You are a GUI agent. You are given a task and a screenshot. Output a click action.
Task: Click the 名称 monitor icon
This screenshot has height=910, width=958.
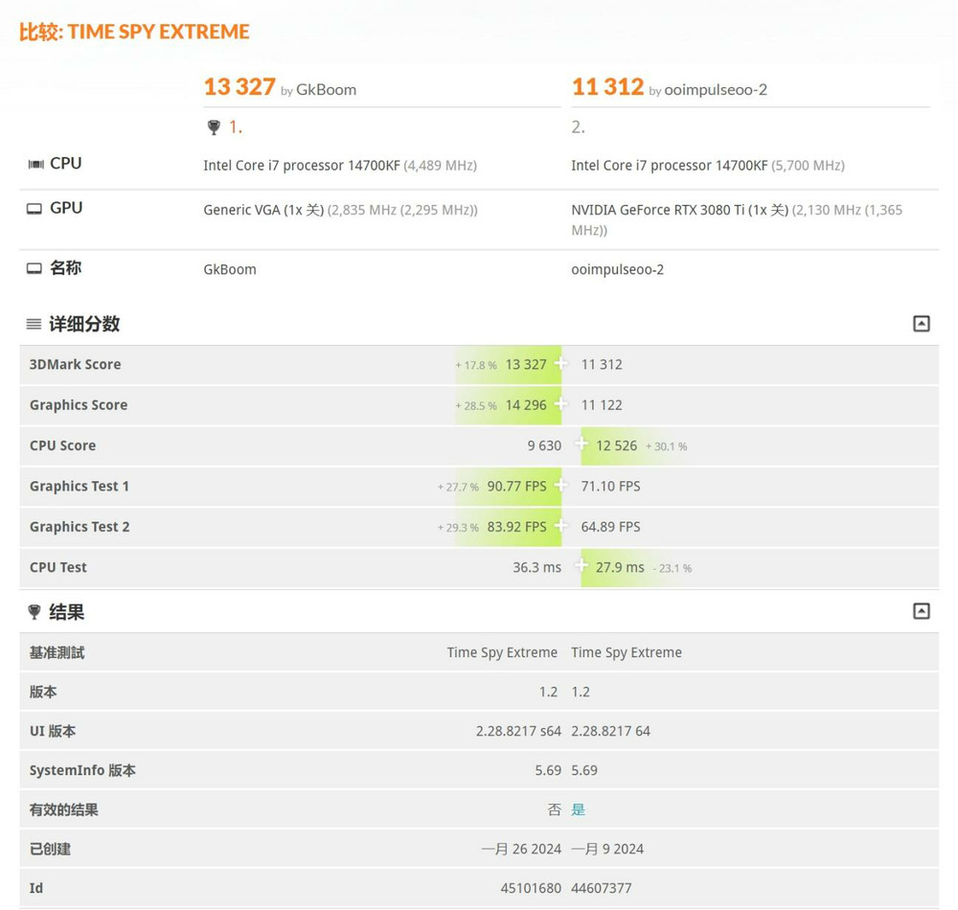click(34, 268)
